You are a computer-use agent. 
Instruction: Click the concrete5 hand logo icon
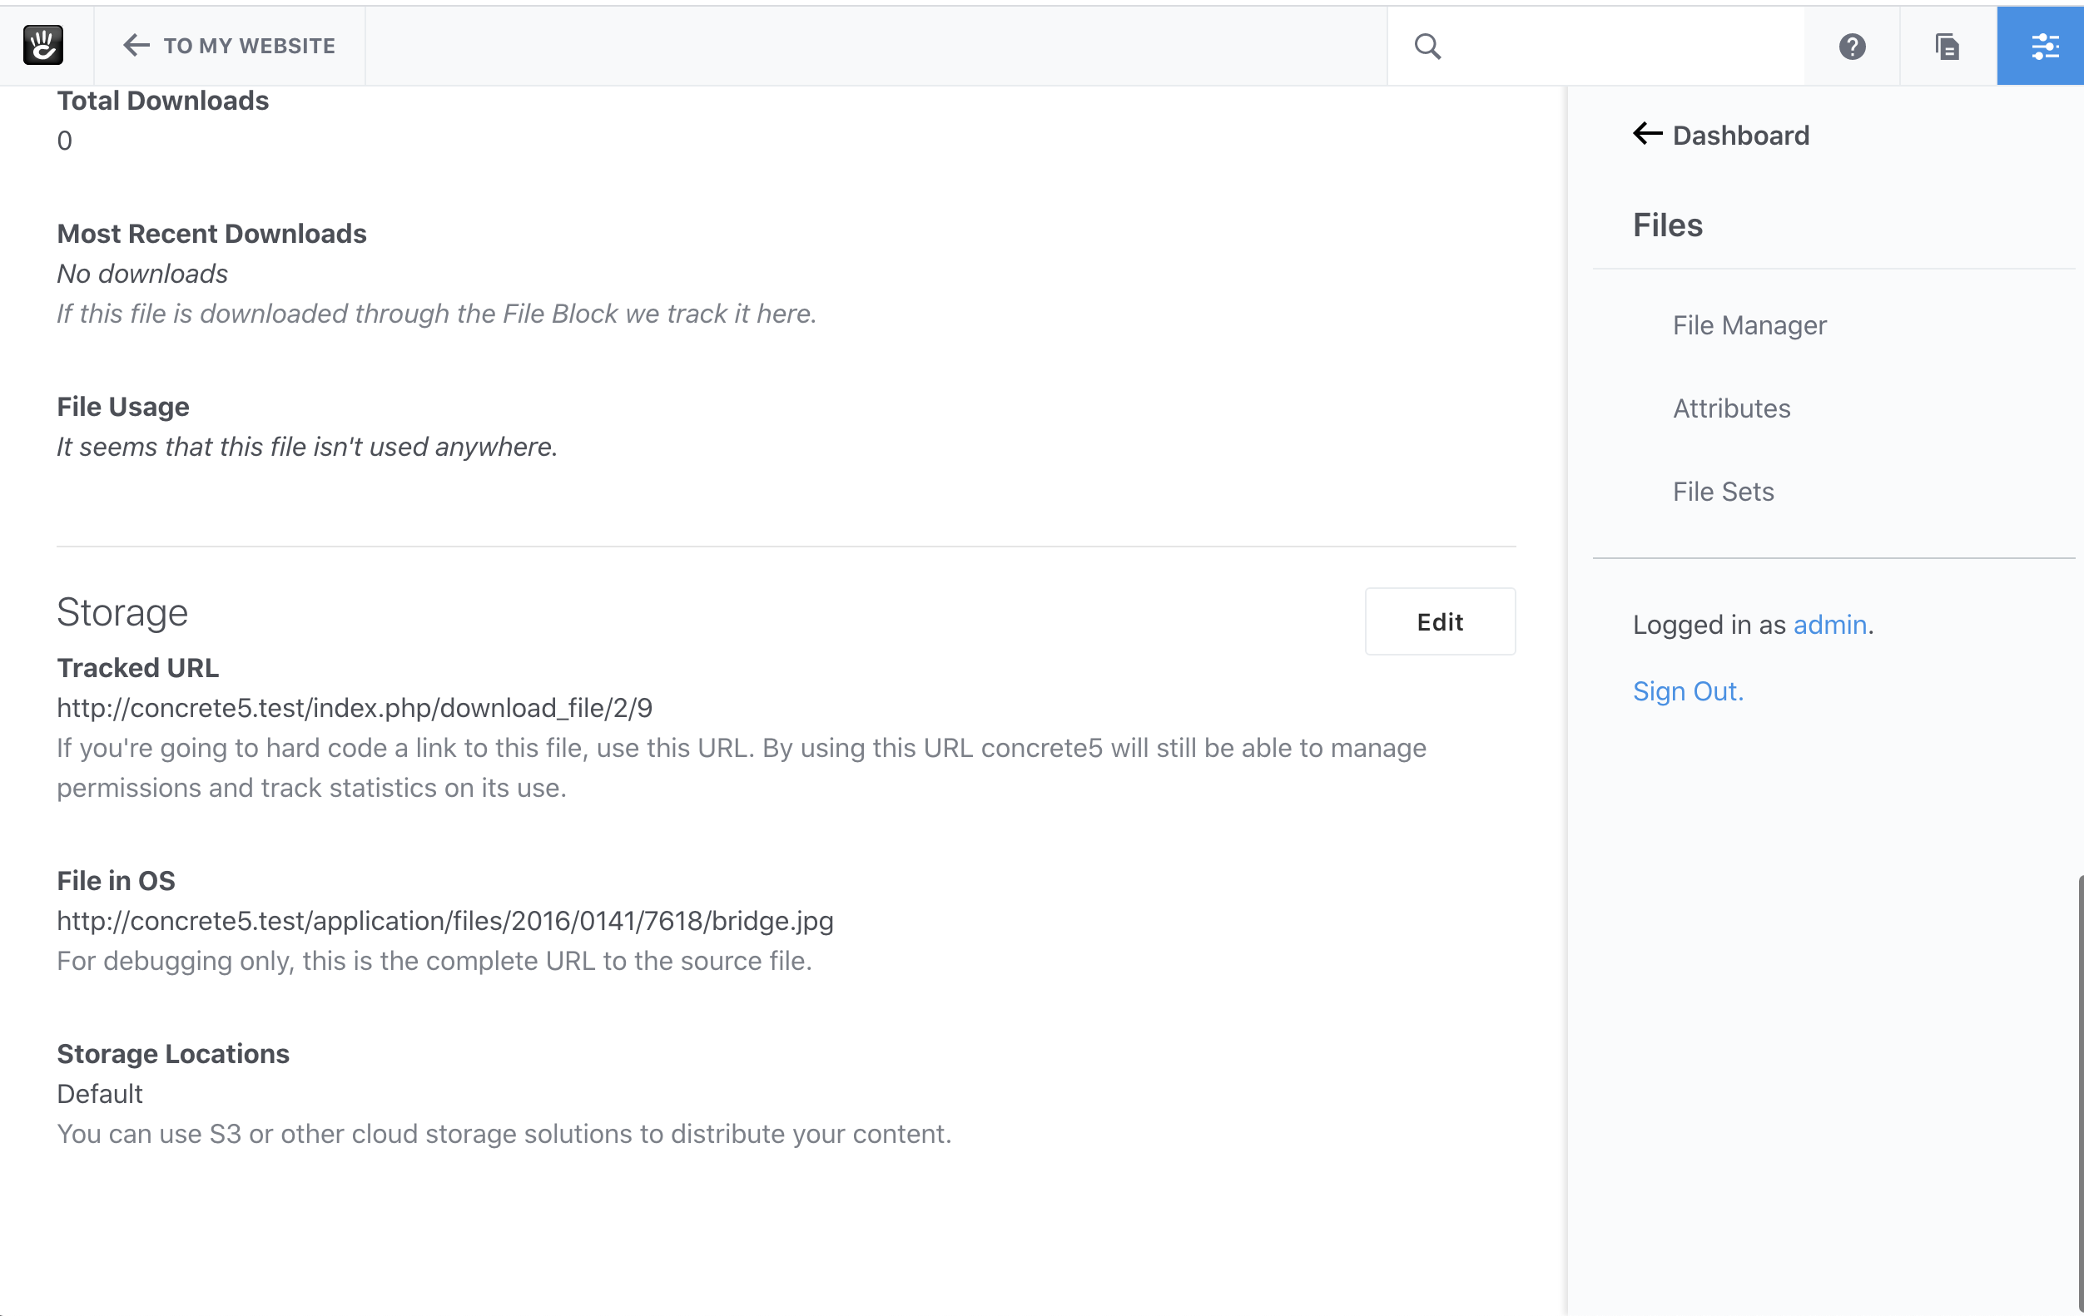[x=42, y=45]
